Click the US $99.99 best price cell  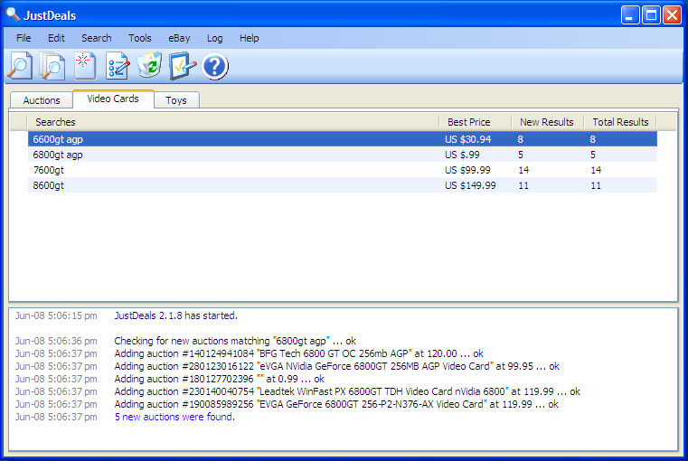click(467, 170)
